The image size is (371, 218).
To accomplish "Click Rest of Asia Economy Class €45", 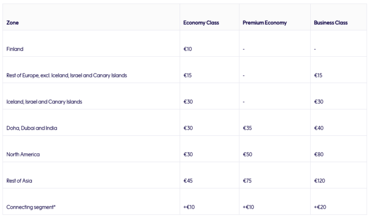I will click(188, 181).
